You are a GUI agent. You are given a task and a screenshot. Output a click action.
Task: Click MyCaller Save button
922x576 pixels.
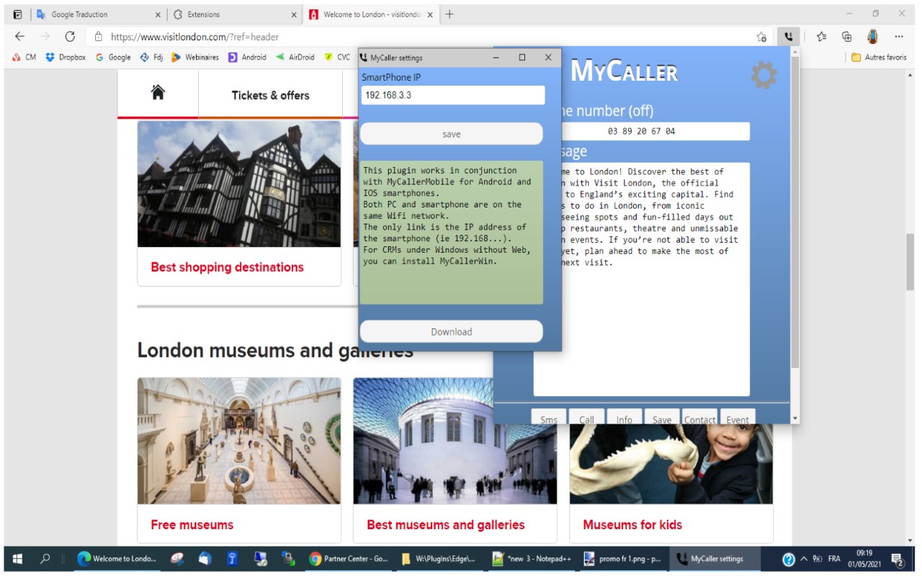pos(662,418)
